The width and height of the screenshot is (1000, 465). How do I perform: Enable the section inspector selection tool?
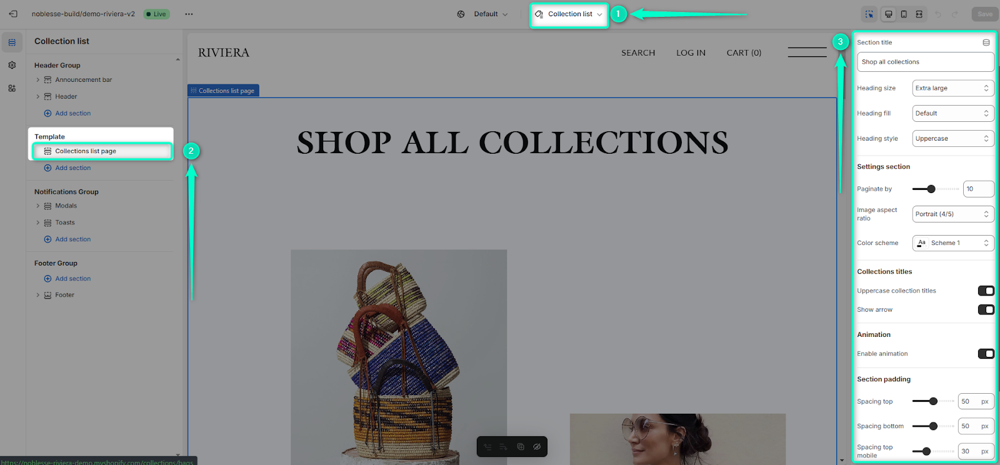pos(869,14)
